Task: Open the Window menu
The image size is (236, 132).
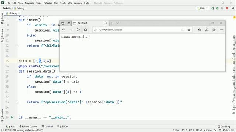Action: pyautogui.click(x=78, y=3)
